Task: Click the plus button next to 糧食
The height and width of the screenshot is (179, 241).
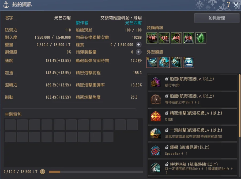Action: tap(139, 45)
